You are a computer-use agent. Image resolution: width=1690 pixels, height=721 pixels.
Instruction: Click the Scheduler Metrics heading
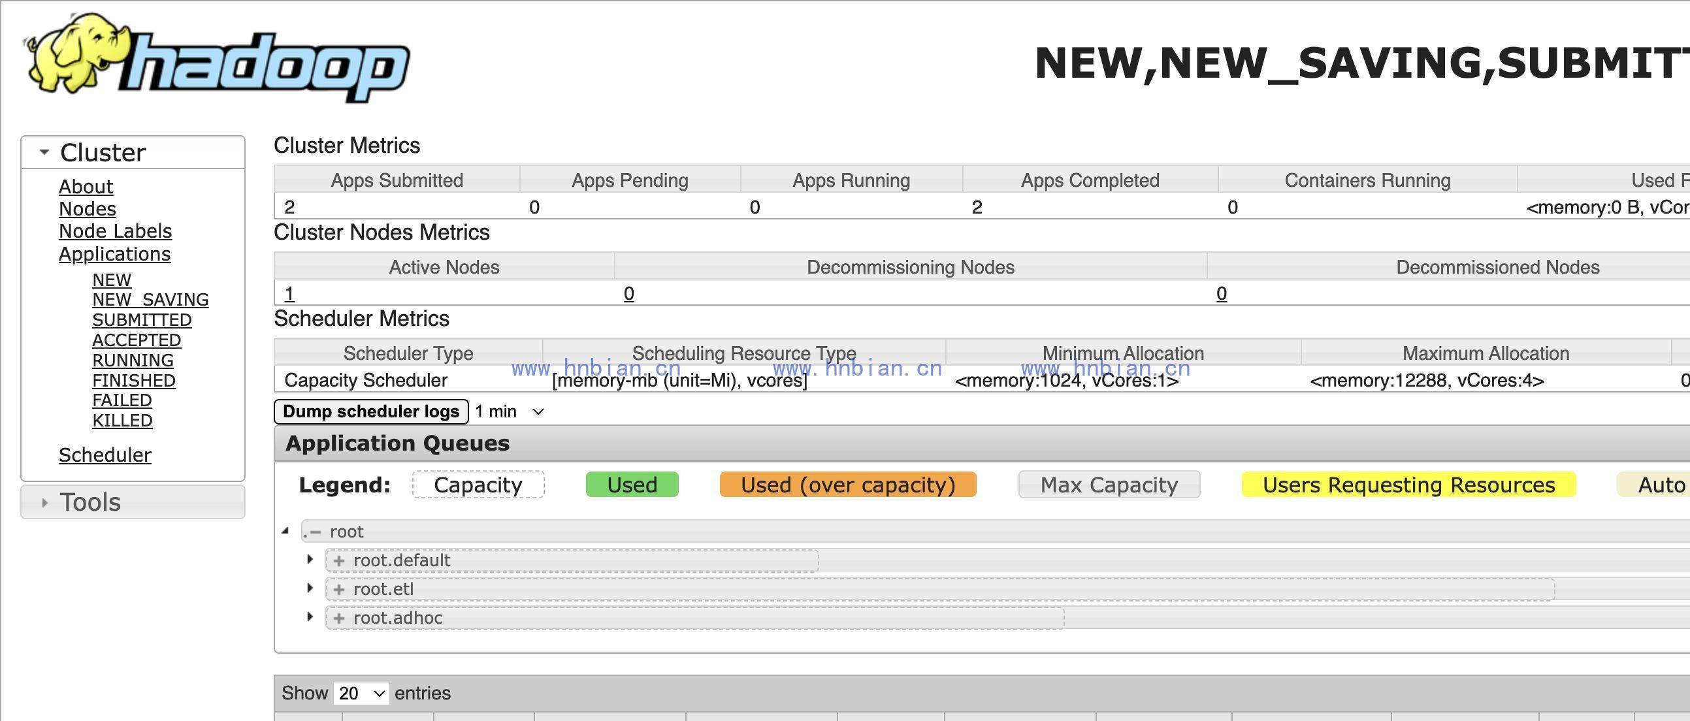click(x=361, y=318)
